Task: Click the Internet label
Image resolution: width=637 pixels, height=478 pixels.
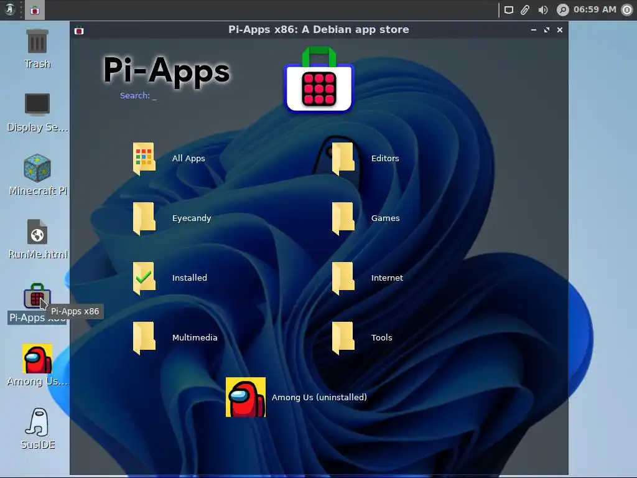Action: coord(387,278)
